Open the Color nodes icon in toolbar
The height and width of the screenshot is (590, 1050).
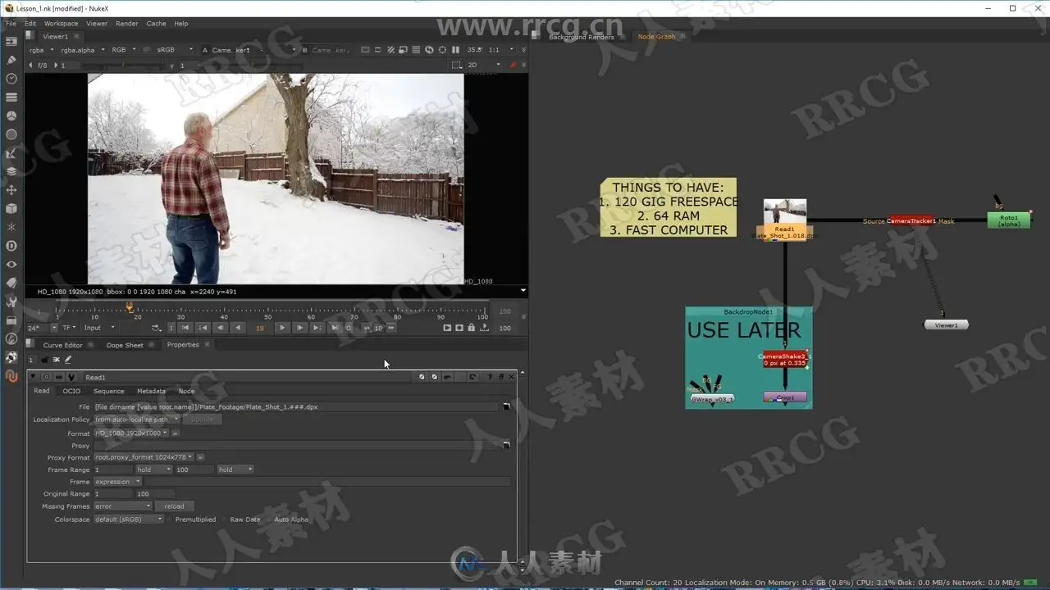pyautogui.click(x=11, y=116)
